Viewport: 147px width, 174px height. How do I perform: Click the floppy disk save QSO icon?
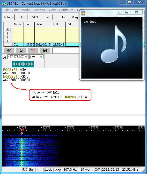coord(45,51)
